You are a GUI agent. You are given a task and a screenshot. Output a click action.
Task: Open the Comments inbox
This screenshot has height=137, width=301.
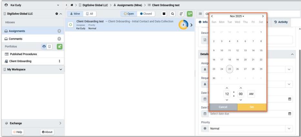[x=33, y=39]
